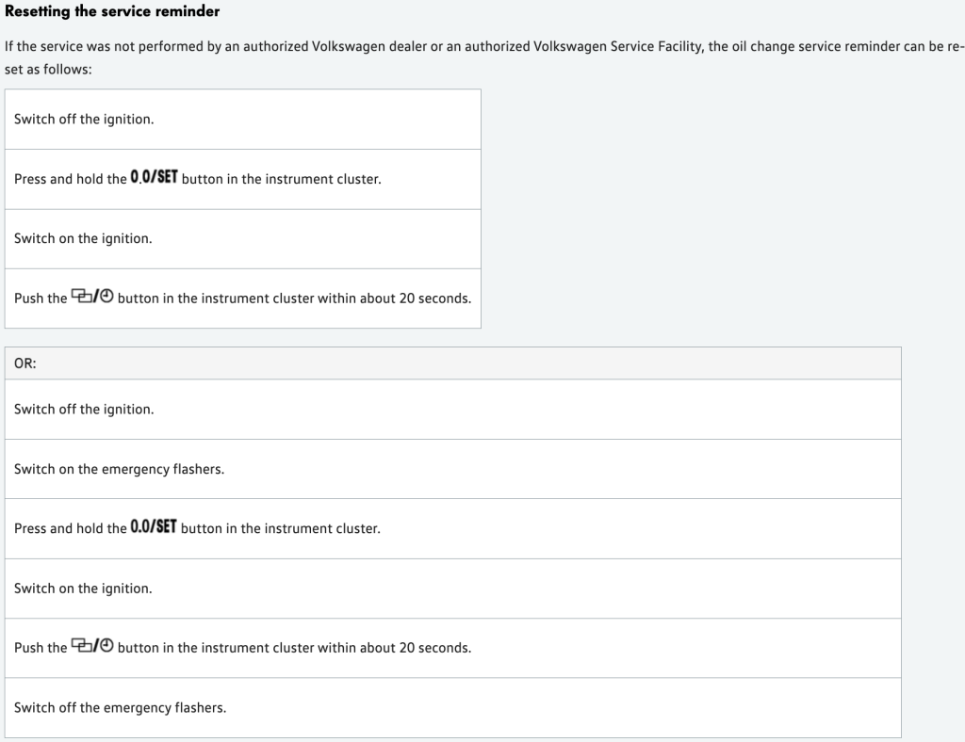Click the trip/clock button symbol in the OR table

[92, 647]
